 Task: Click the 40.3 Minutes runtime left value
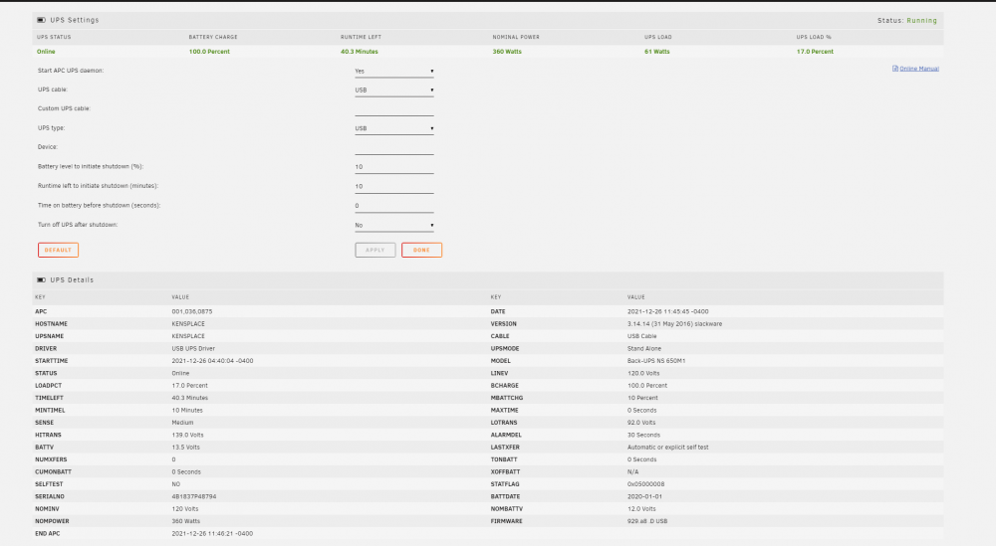(x=359, y=52)
